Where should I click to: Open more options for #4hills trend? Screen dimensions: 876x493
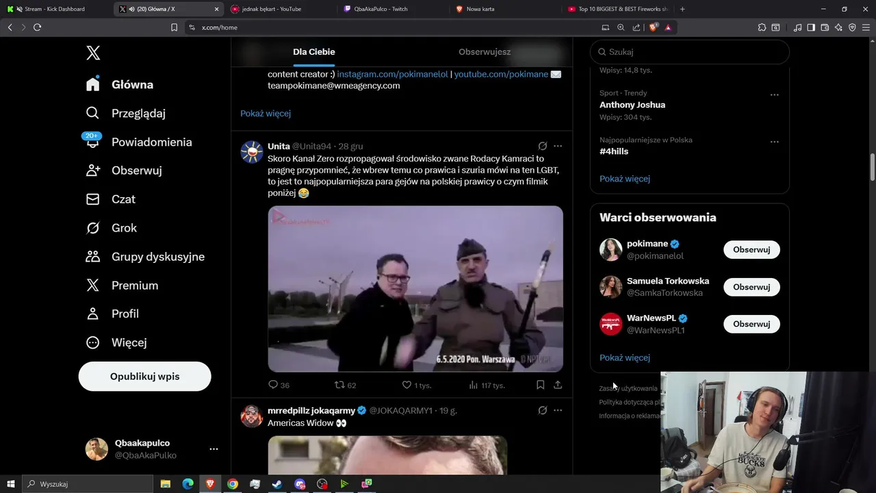click(x=775, y=142)
